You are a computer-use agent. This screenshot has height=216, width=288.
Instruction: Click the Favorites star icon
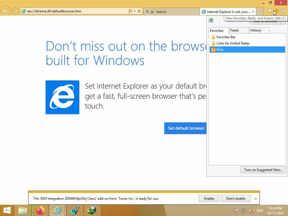pos(276,11)
